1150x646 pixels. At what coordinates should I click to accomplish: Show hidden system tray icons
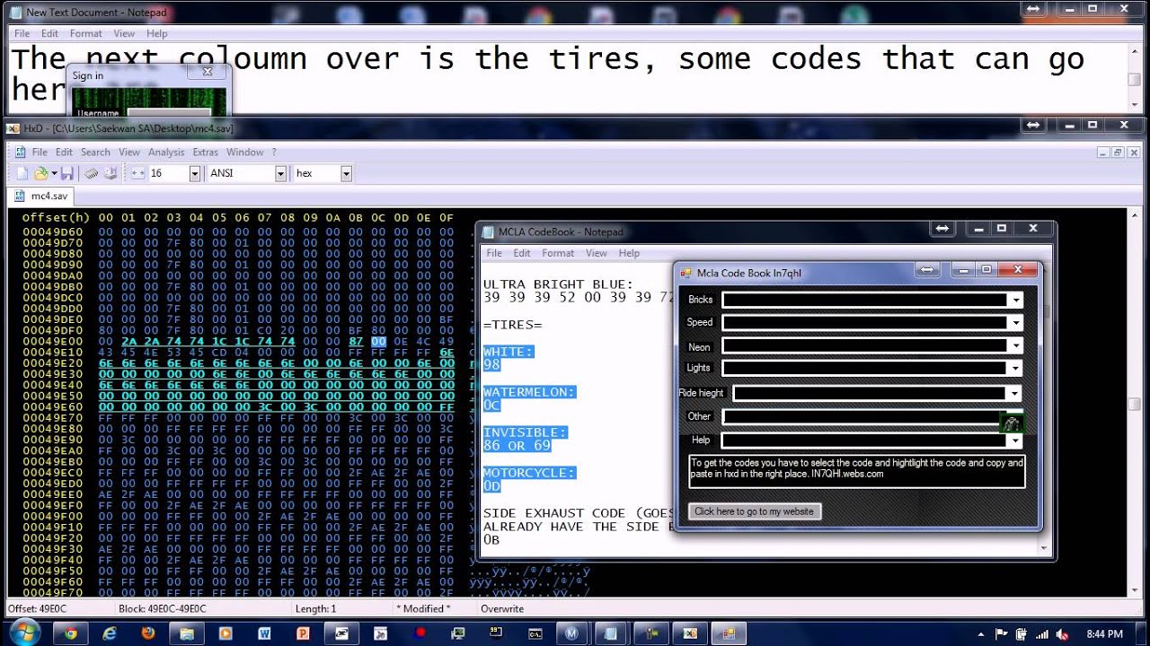982,633
